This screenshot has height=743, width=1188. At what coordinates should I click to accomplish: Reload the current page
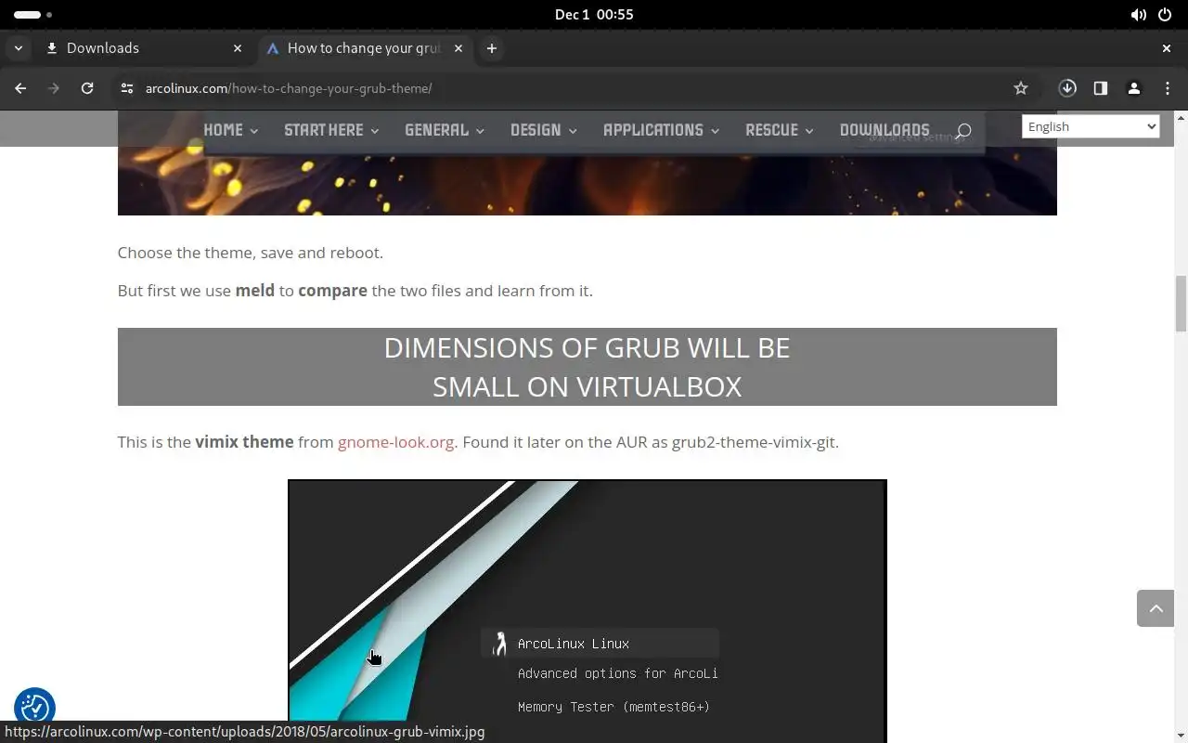coord(87,88)
